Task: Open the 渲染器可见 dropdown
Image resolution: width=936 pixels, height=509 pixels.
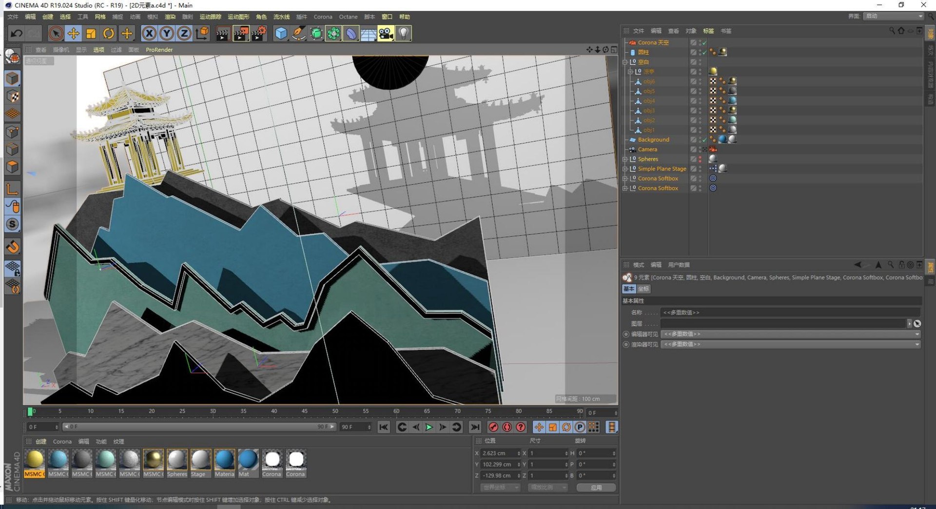Action: [790, 344]
